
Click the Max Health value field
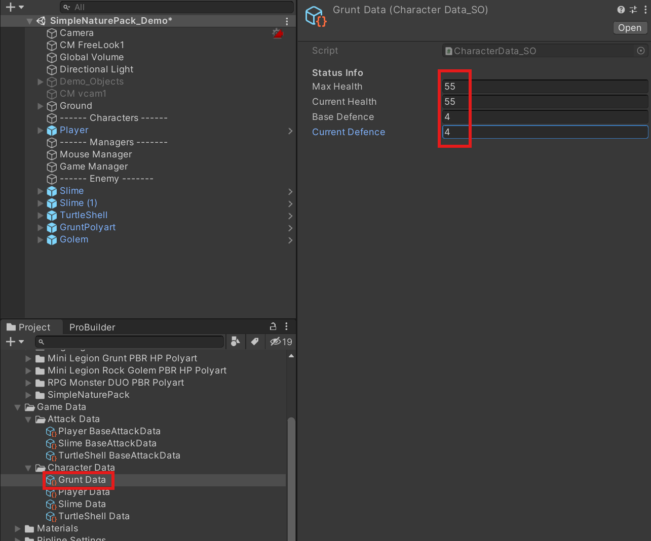pos(545,87)
